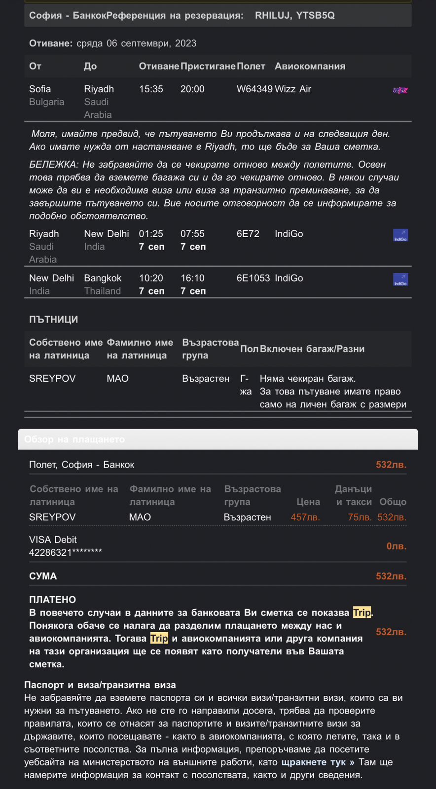Click flight number W64349

point(254,89)
